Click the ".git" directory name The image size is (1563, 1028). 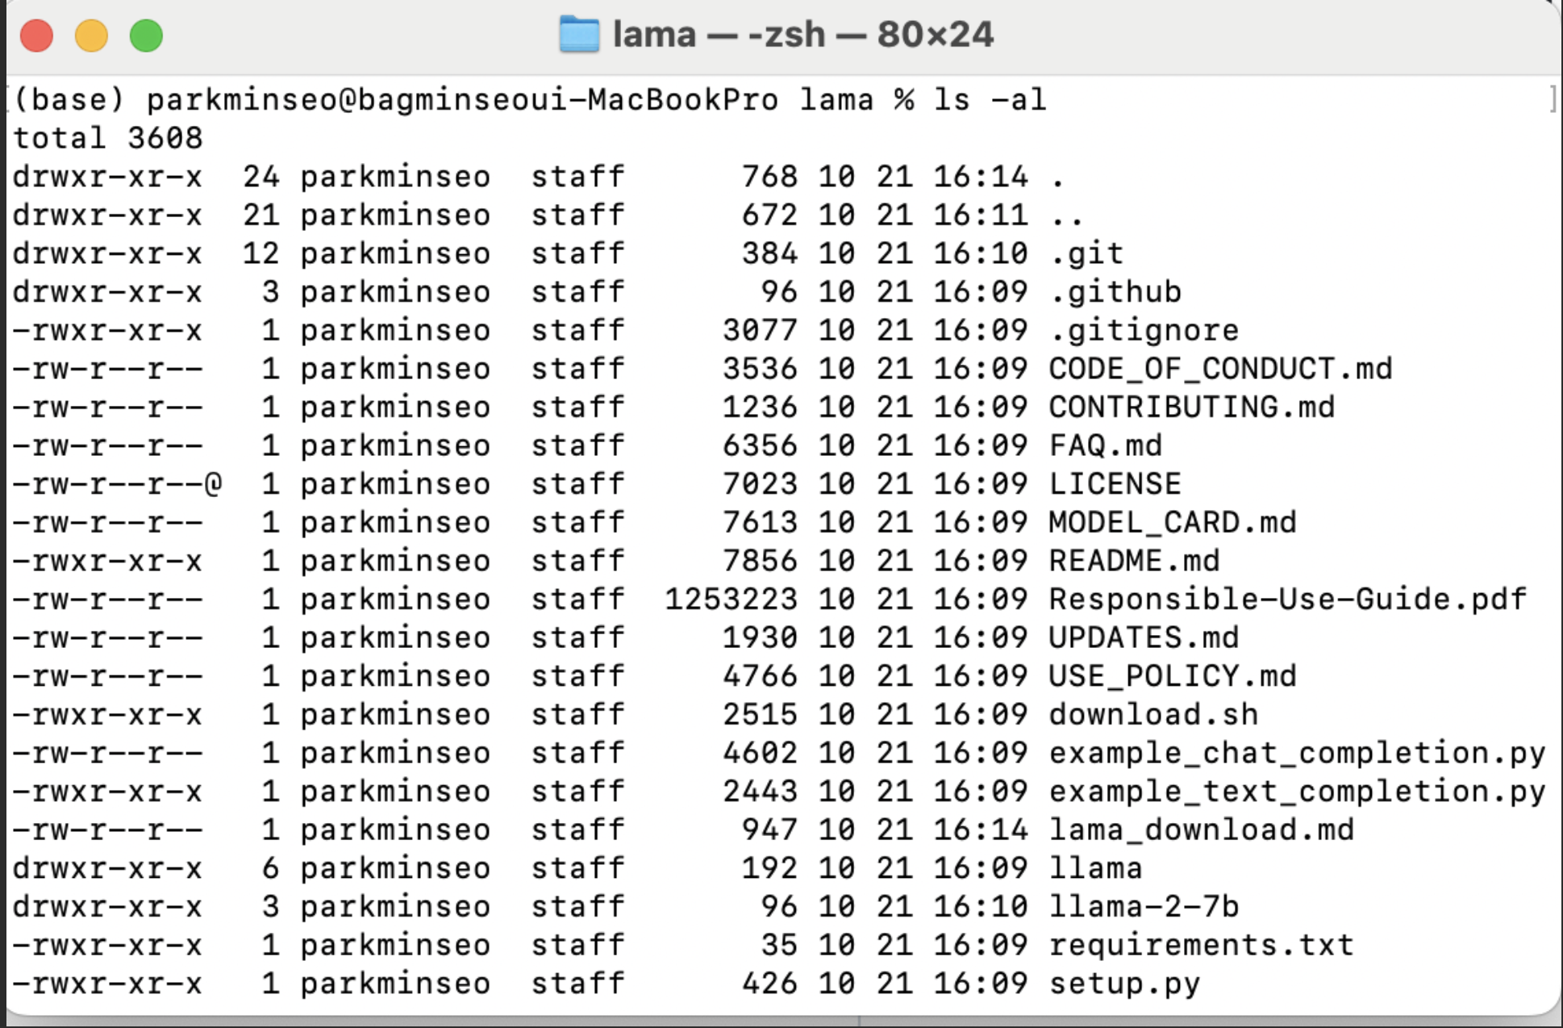click(1087, 254)
